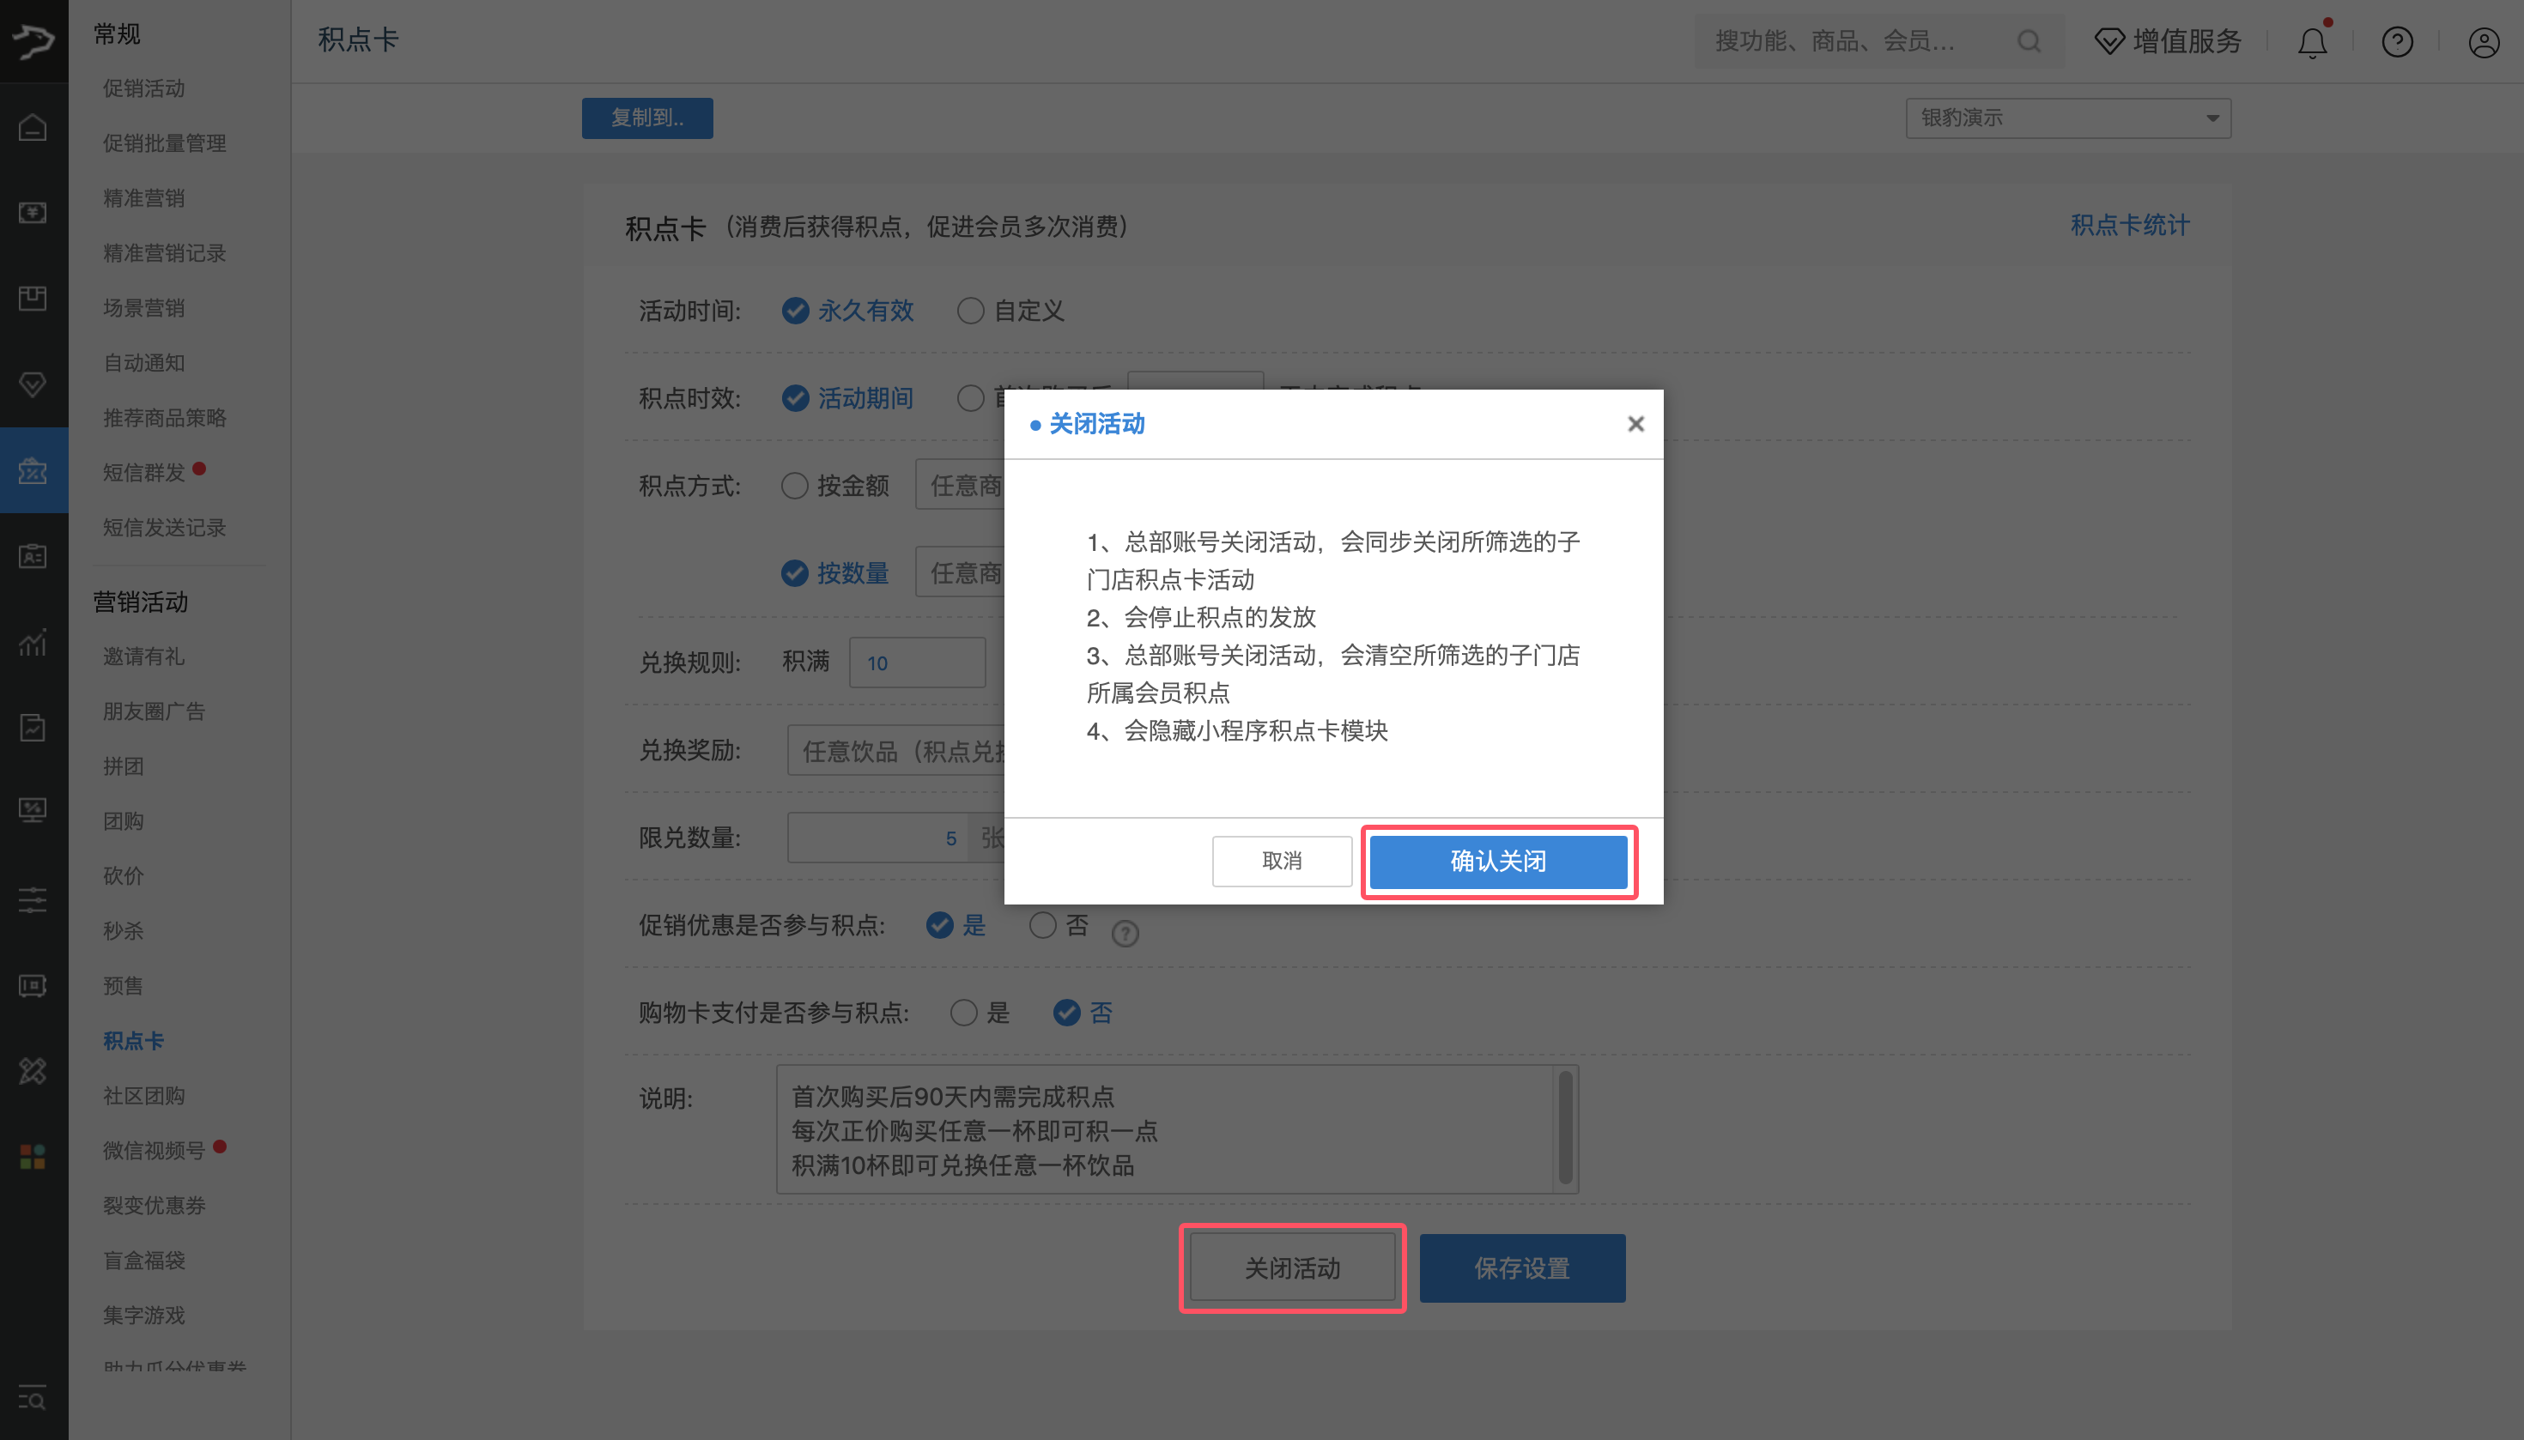2524x1440 pixels.
Task: Choose 否 for 促销优惠是否参与积点
Action: pyautogui.click(x=1043, y=925)
